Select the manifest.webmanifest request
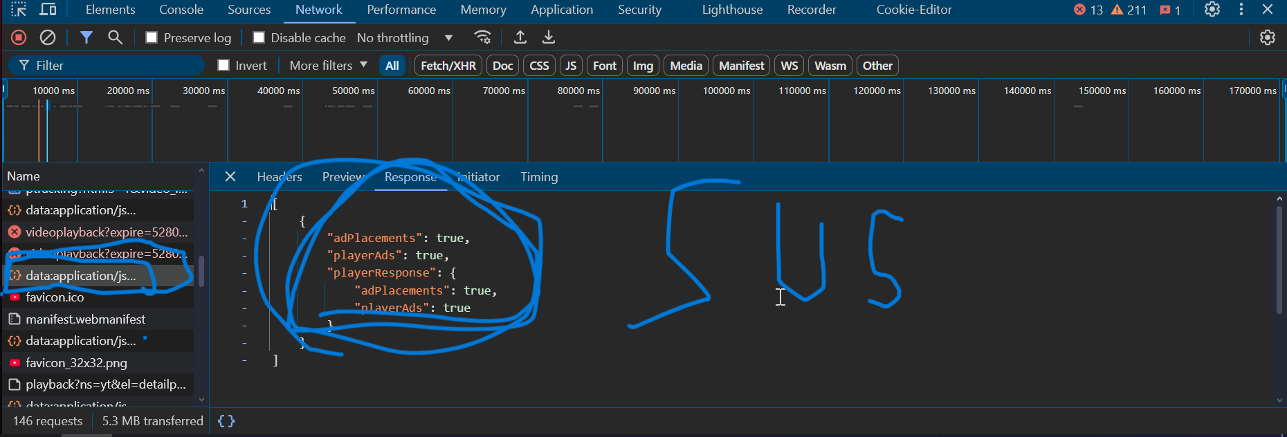 [98, 319]
